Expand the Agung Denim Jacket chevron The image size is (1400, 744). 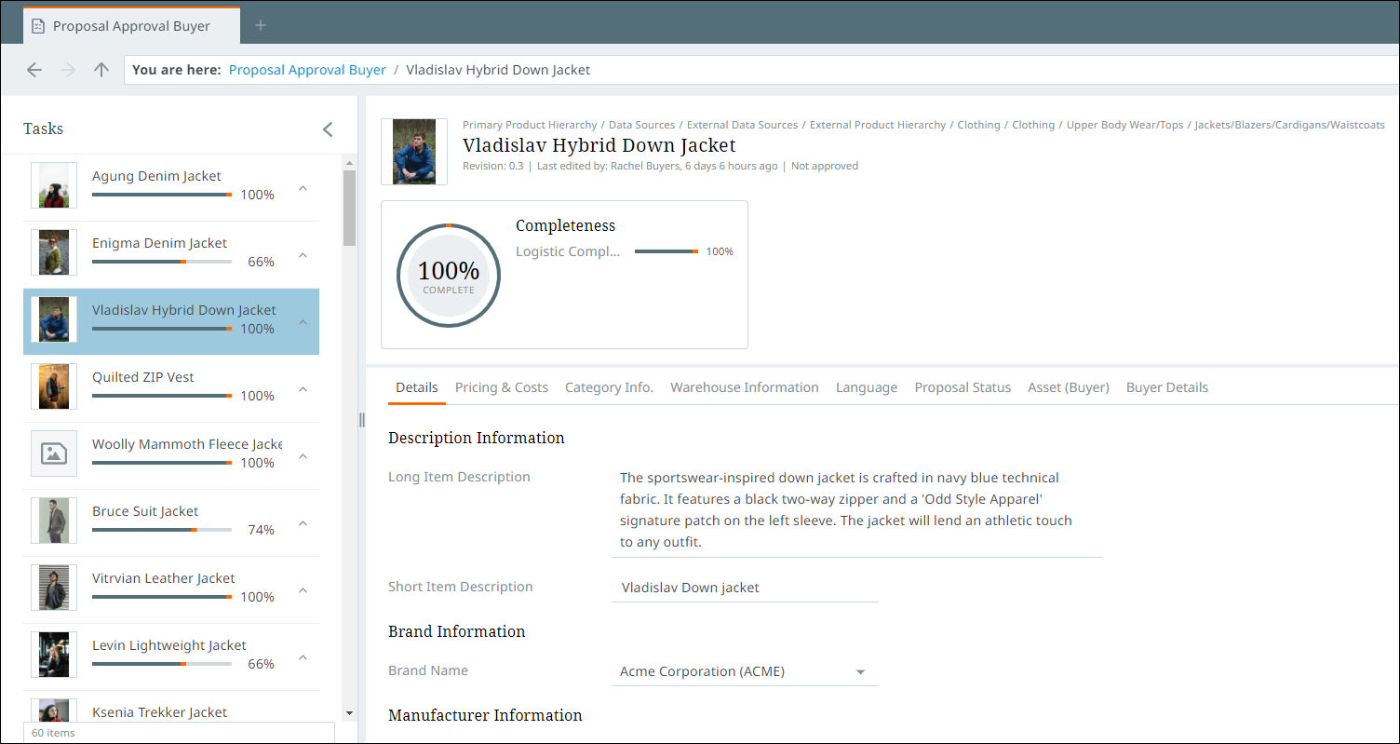point(303,188)
